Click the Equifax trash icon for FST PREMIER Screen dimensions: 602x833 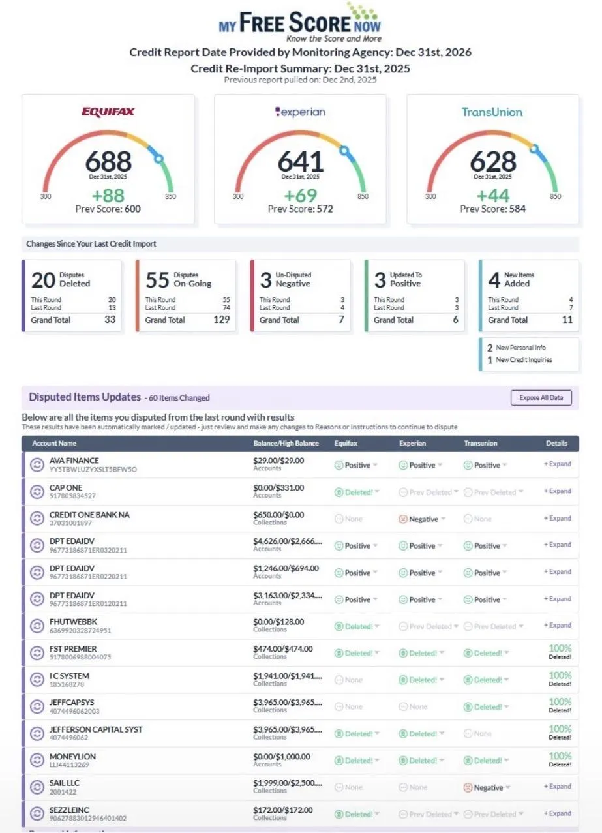click(339, 653)
